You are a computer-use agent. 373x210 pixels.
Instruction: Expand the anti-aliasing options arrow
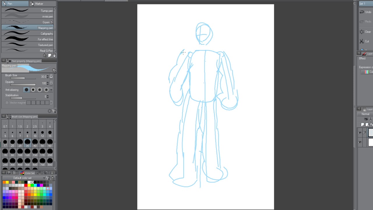[51, 90]
